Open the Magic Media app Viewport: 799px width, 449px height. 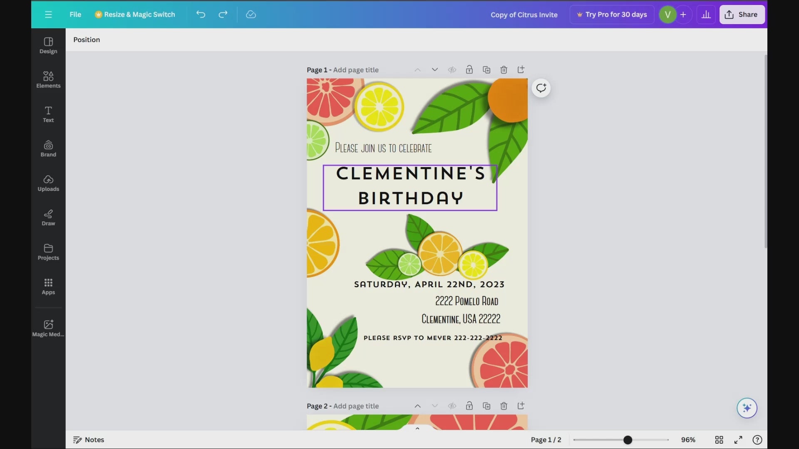coord(48,328)
